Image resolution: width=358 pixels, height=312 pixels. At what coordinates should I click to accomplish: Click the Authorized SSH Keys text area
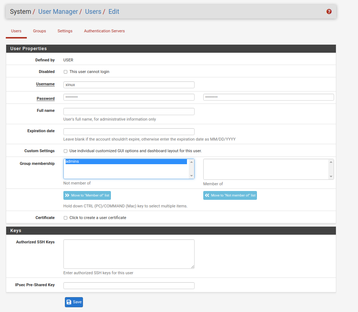coord(129,254)
